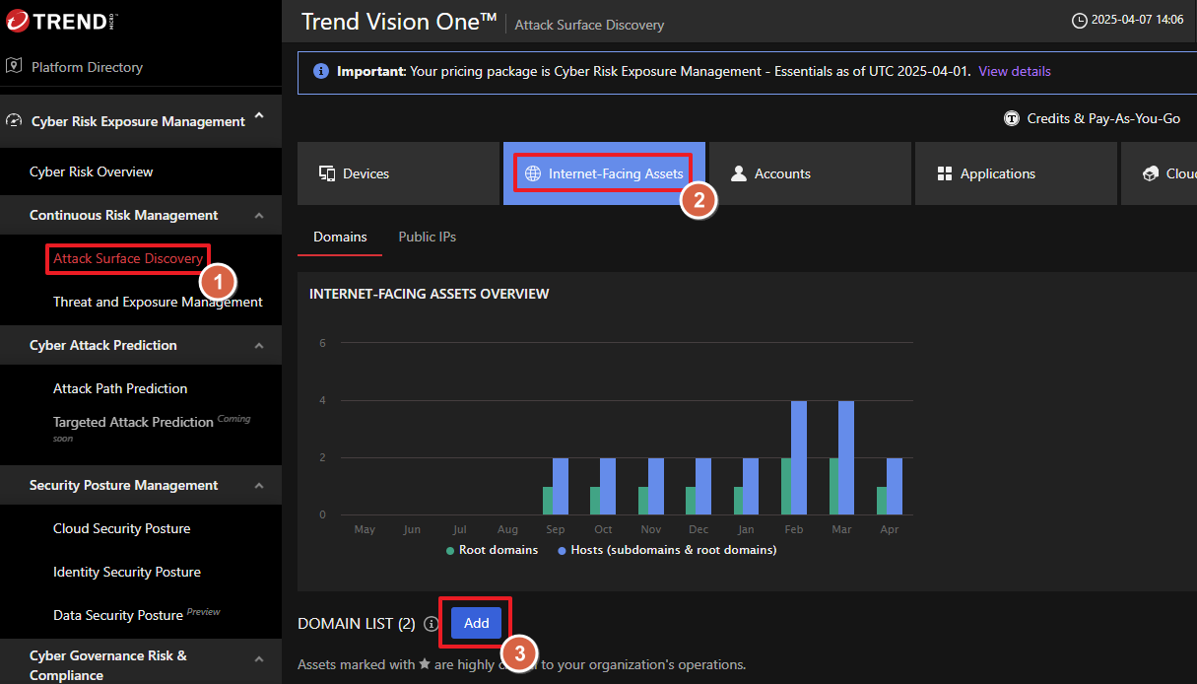Click the Platform Directory map icon
The width and height of the screenshot is (1197, 684).
tap(14, 66)
